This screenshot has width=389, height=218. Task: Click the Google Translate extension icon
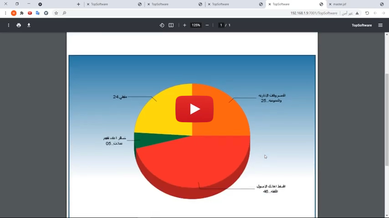pyautogui.click(x=38, y=13)
